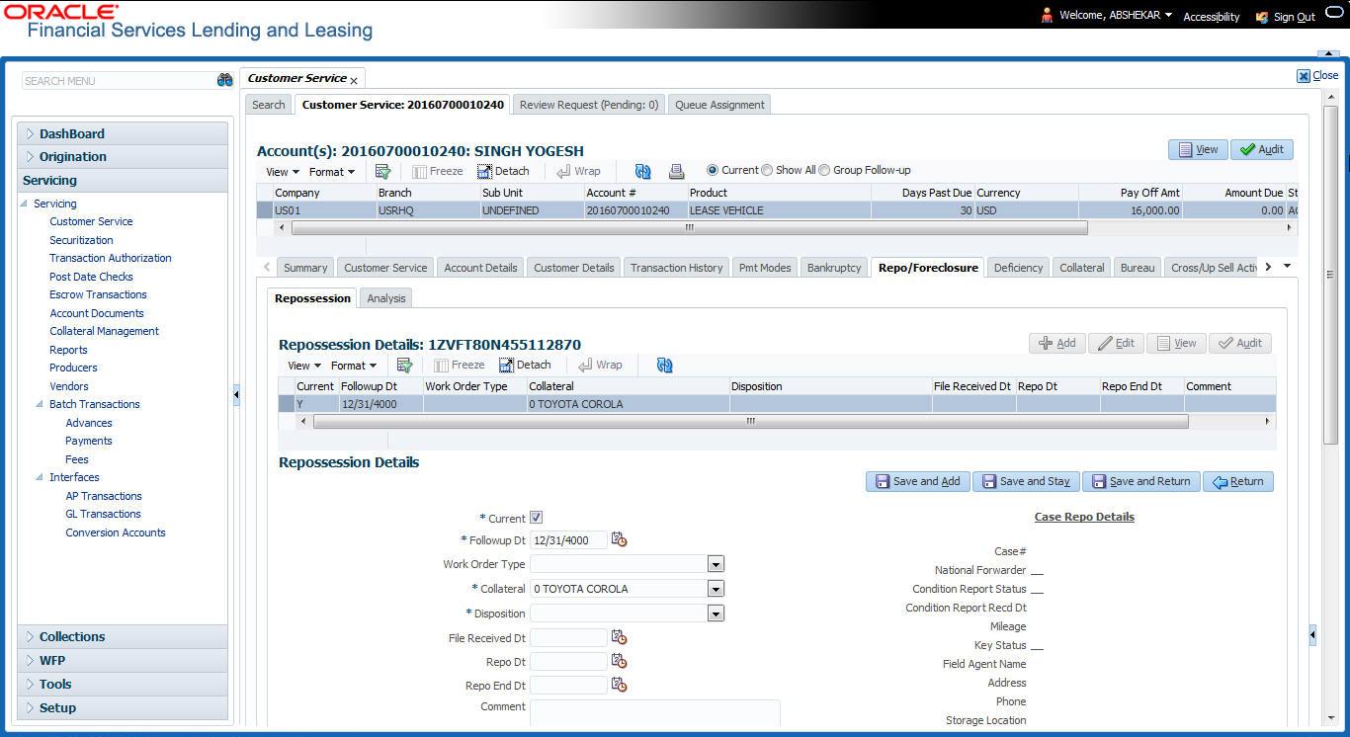Viewport: 1350px width, 737px height.
Task: Open the Collateral dropdown showing 0 TOYOTA COROLA
Action: [717, 589]
